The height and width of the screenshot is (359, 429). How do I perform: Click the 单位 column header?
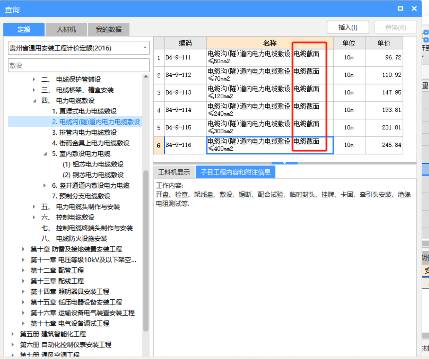[x=349, y=43]
